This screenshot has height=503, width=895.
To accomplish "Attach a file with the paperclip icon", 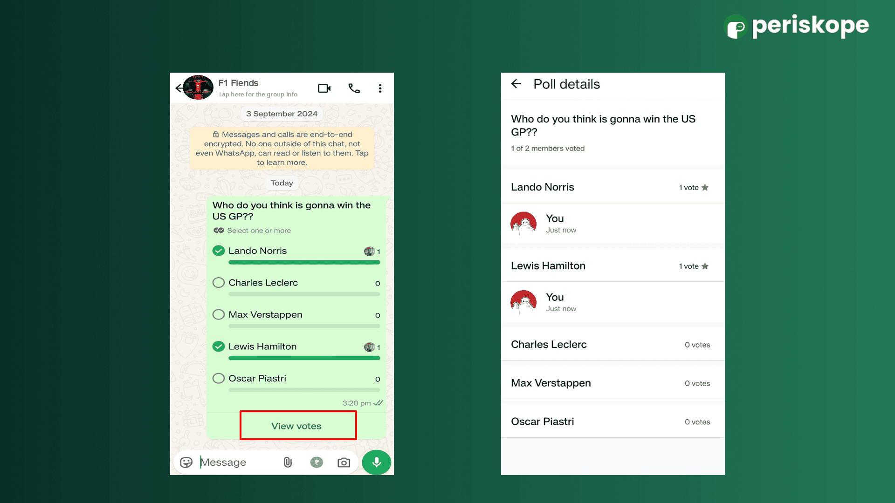I will point(288,462).
